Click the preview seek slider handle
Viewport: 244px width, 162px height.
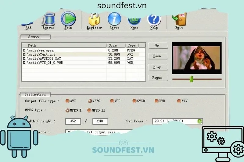192,79
